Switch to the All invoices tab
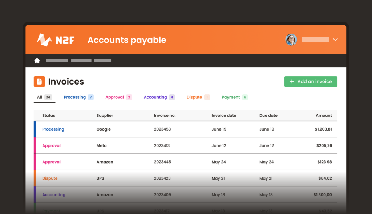Screen dimensions: 372x214 point(40,97)
